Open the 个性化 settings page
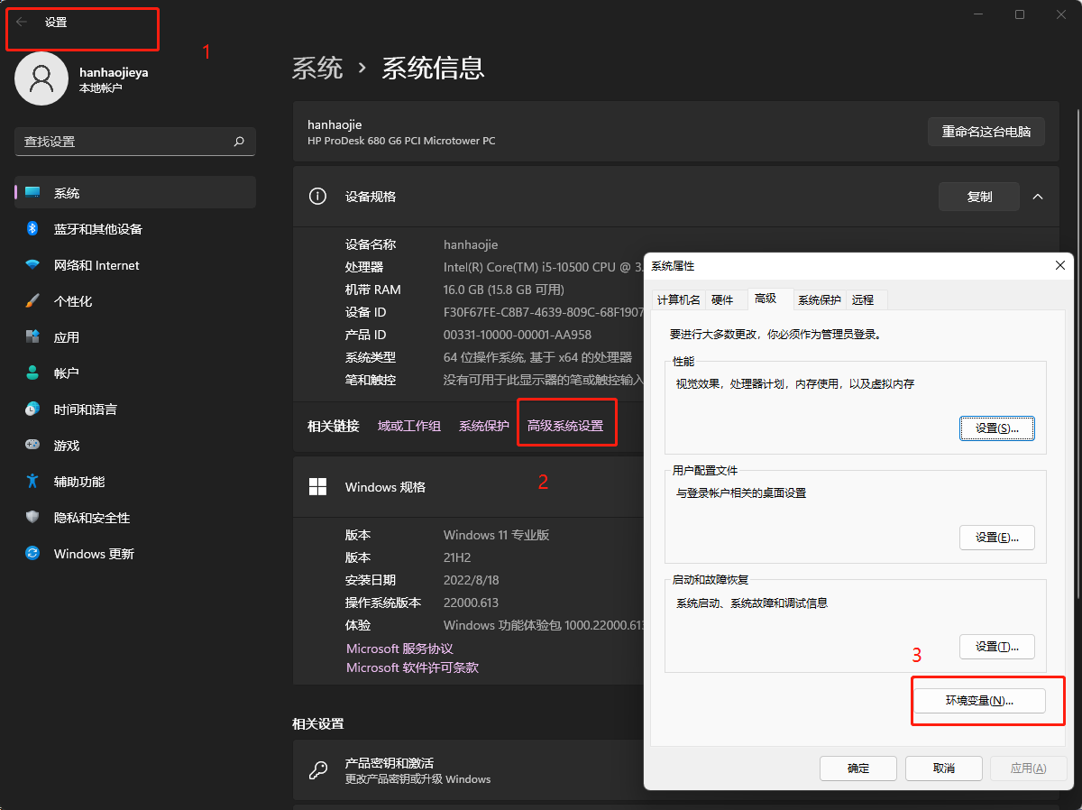Image resolution: width=1082 pixels, height=810 pixels. point(135,301)
